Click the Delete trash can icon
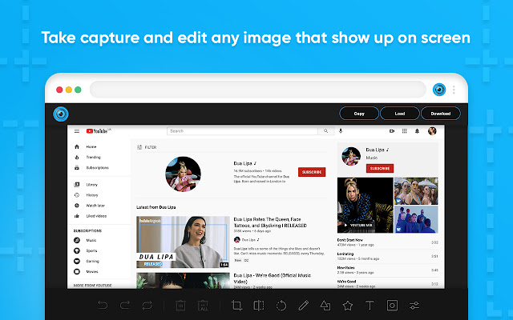Viewport: 513px width, 320px height. 180,306
